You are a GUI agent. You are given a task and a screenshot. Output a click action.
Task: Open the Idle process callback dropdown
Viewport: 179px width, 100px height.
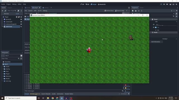pyautogui.click(x=166, y=22)
